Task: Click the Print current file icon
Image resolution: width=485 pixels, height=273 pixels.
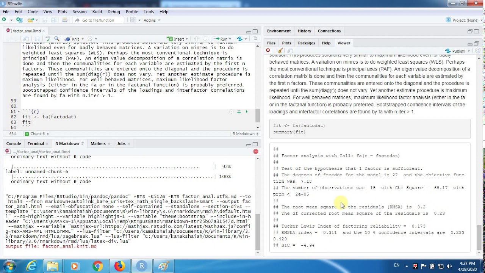Action: [x=64, y=20]
